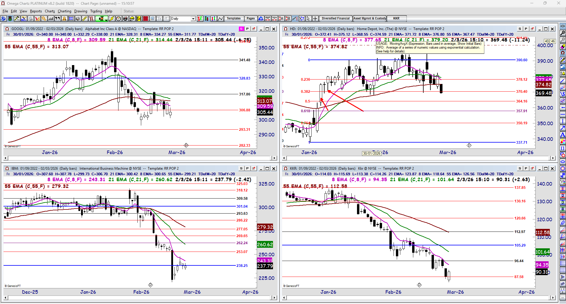Click GOOGL chart horizontal scrollbar right arrow
Screen dimensions: 566x304
click(x=274, y=158)
